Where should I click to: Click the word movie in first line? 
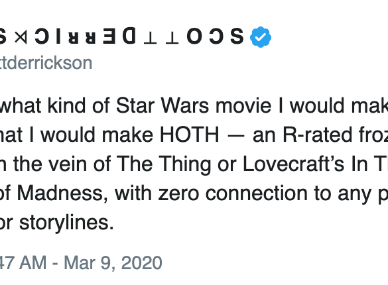(x=243, y=106)
